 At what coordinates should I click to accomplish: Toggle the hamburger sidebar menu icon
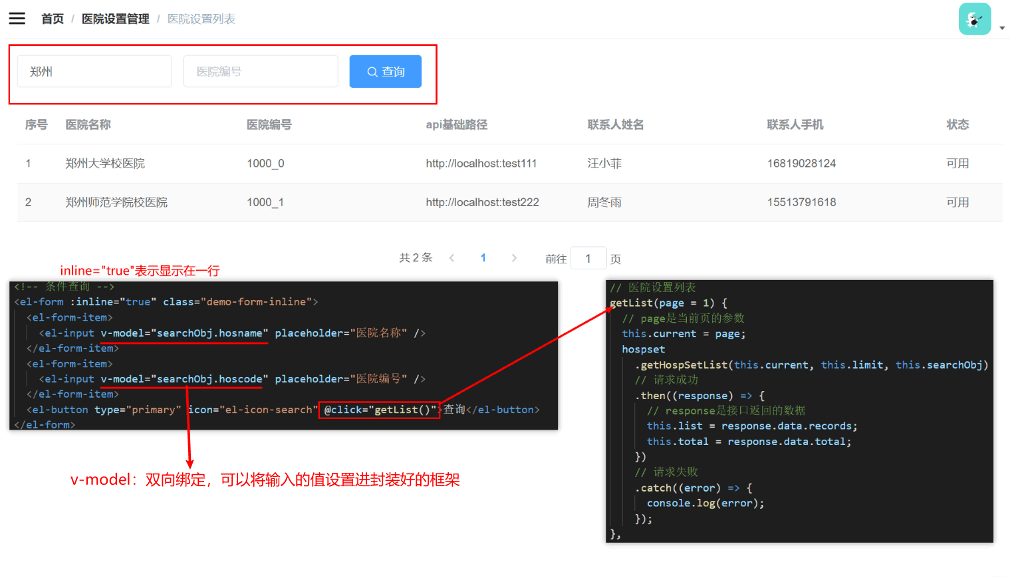point(17,19)
